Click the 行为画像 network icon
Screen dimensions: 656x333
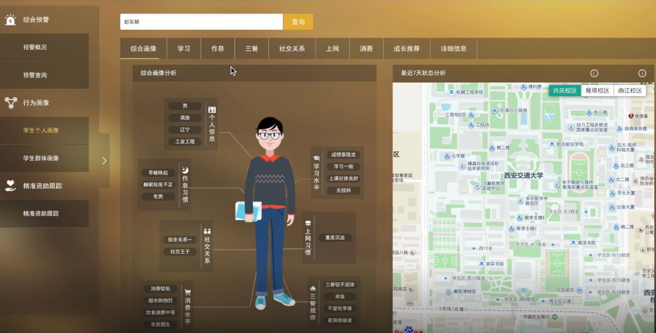(11, 102)
